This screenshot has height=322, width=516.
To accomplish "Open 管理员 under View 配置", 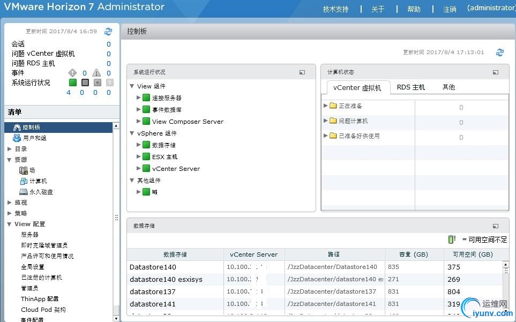I will (x=29, y=288).
